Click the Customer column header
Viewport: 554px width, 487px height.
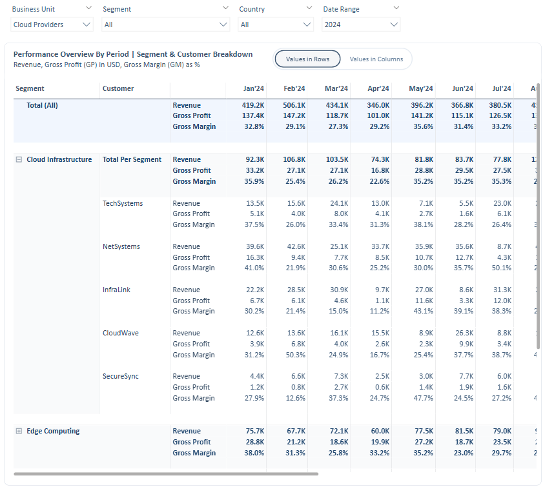[118, 88]
